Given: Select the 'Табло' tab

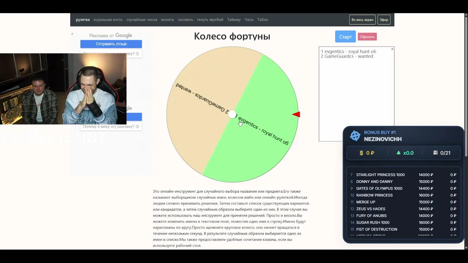Looking at the screenshot, I should (263, 20).
